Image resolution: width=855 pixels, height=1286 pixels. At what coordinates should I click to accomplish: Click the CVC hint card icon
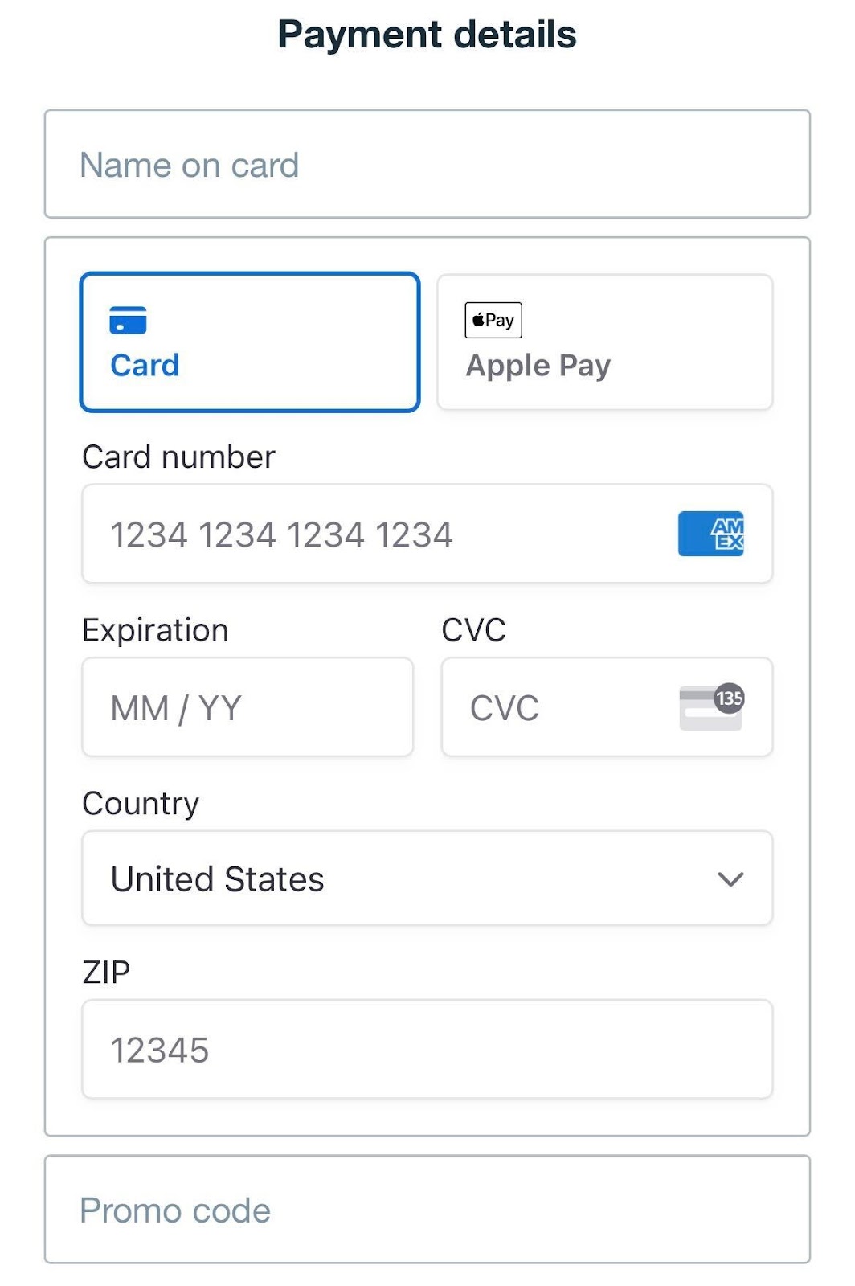coord(711,707)
